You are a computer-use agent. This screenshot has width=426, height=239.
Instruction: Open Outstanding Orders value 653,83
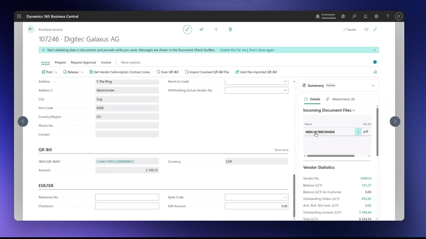click(366, 199)
